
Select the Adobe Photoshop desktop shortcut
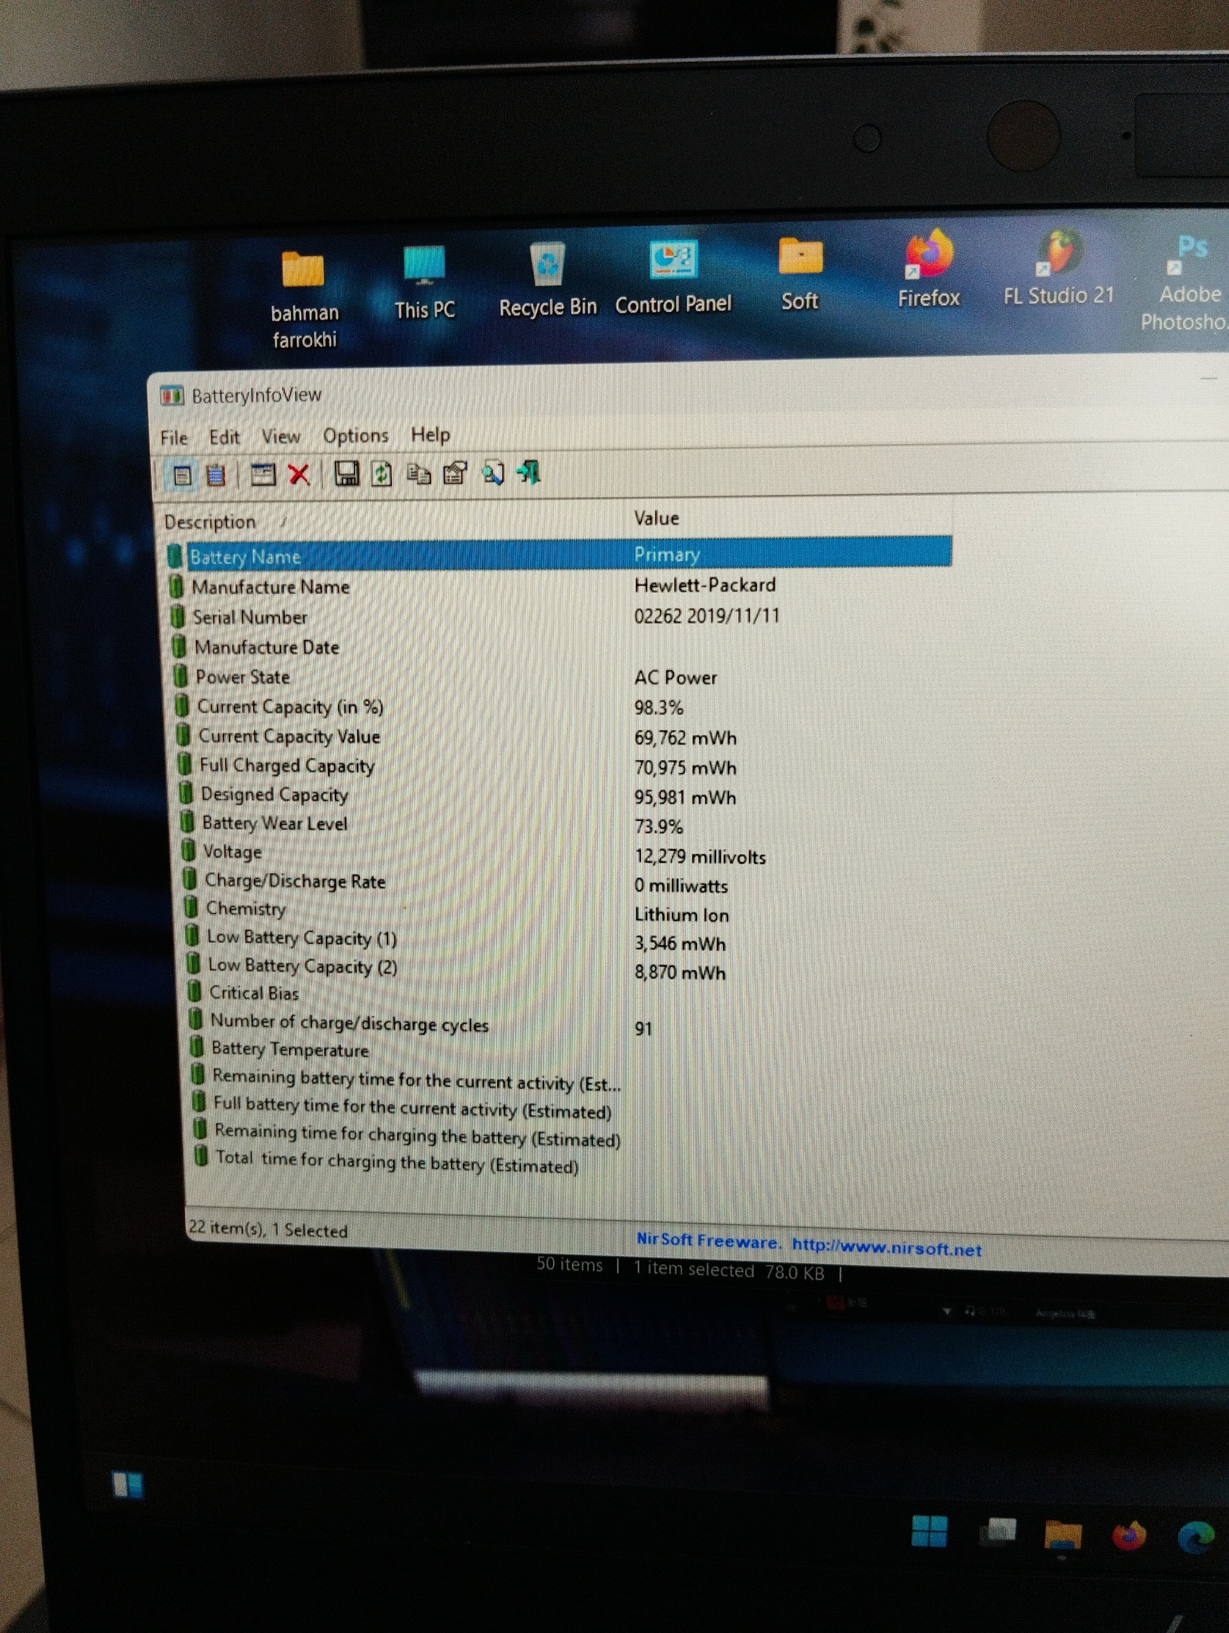click(1186, 283)
